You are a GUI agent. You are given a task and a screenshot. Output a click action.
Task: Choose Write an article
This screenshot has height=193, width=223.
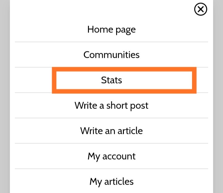[x=111, y=131]
